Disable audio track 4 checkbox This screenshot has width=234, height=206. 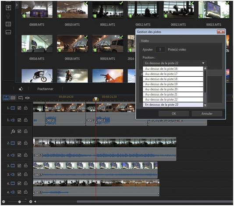coord(19,192)
